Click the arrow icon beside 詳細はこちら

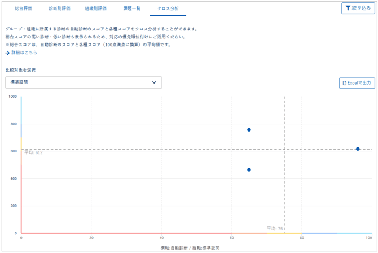point(7,53)
